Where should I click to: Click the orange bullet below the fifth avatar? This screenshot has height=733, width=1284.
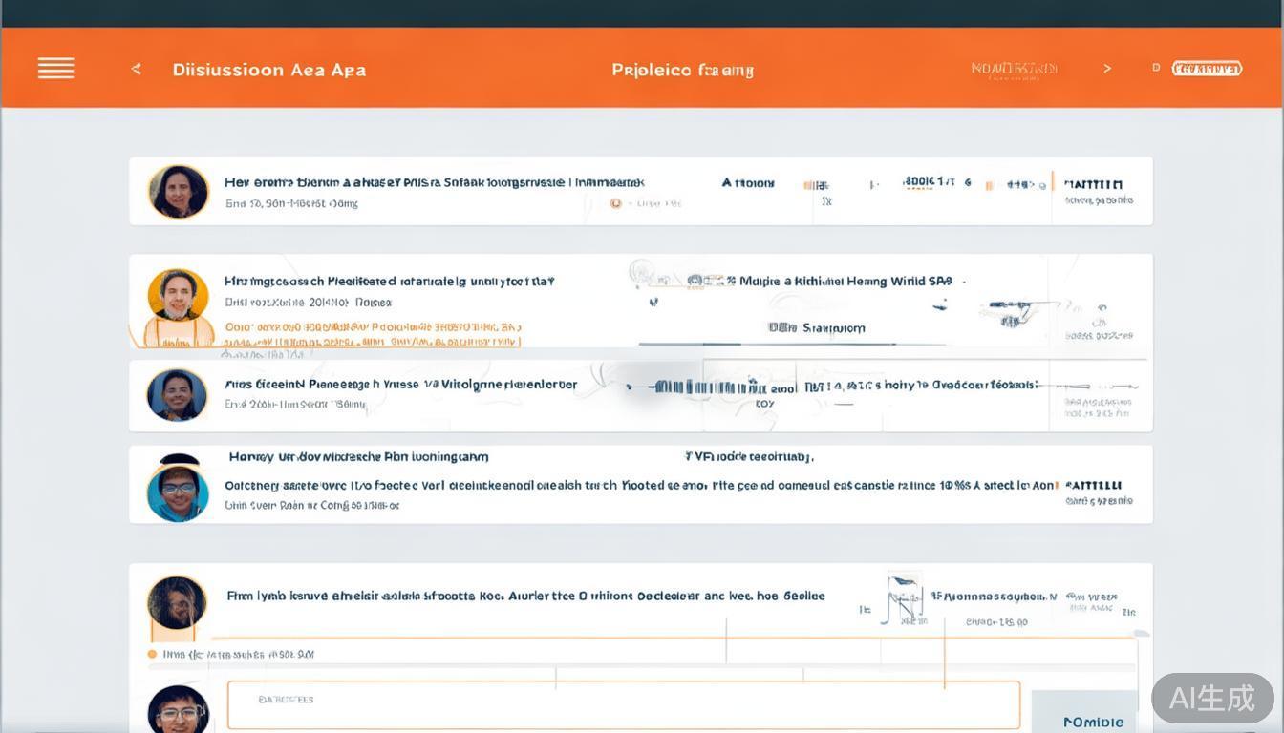[152, 654]
